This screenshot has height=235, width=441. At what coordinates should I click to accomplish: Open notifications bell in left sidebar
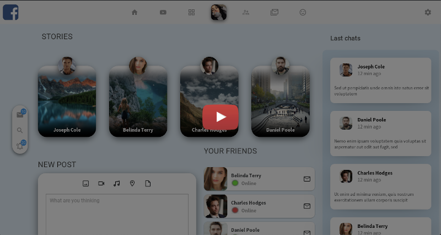[20, 146]
